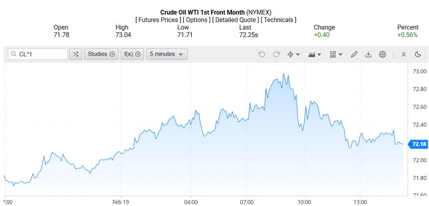The image size is (429, 206).
Task: Collapse the toolbar with double chevron
Action: point(403,54)
